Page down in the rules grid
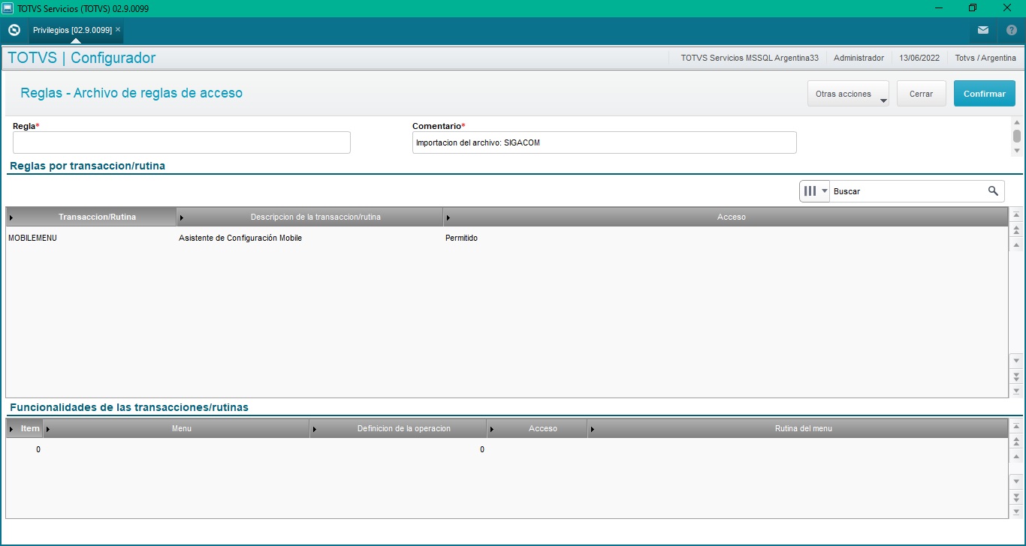The width and height of the screenshot is (1026, 546). [x=1017, y=376]
